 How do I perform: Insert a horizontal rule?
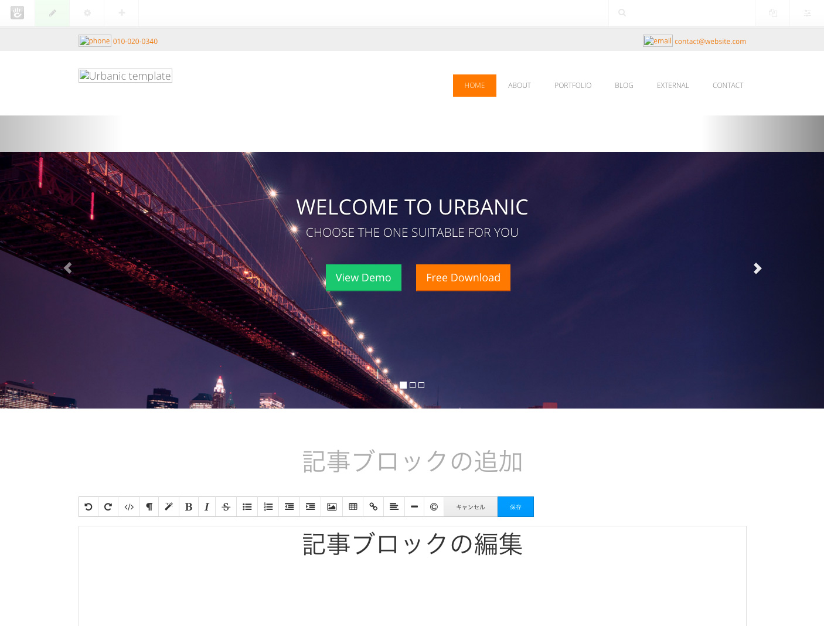(414, 507)
